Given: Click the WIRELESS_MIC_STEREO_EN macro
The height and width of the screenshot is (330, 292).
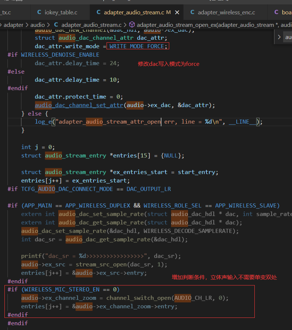Looking at the screenshot, I should point(62,289).
